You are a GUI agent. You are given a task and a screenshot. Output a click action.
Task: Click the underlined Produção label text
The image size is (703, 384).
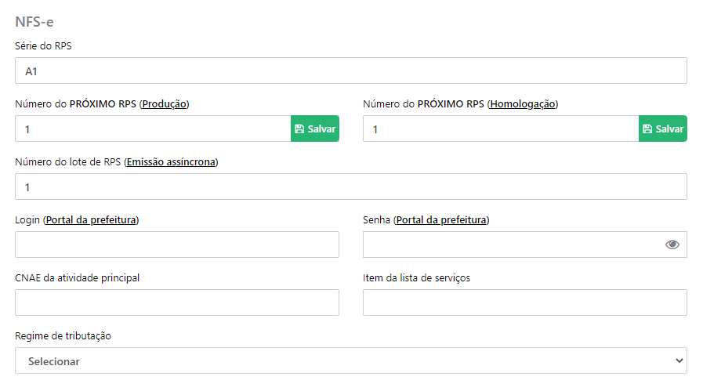(x=164, y=104)
